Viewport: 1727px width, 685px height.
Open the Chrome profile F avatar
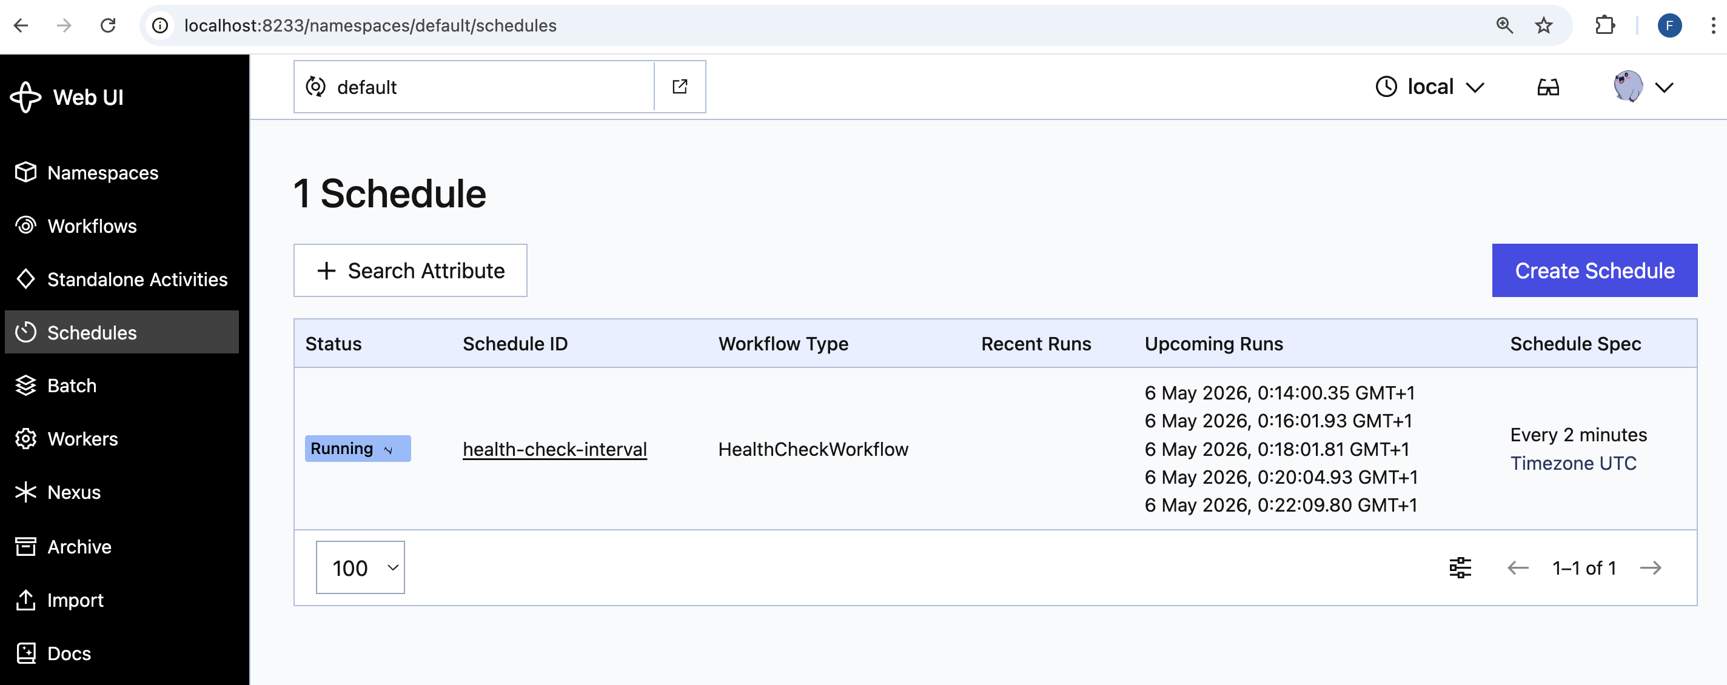pos(1669,25)
